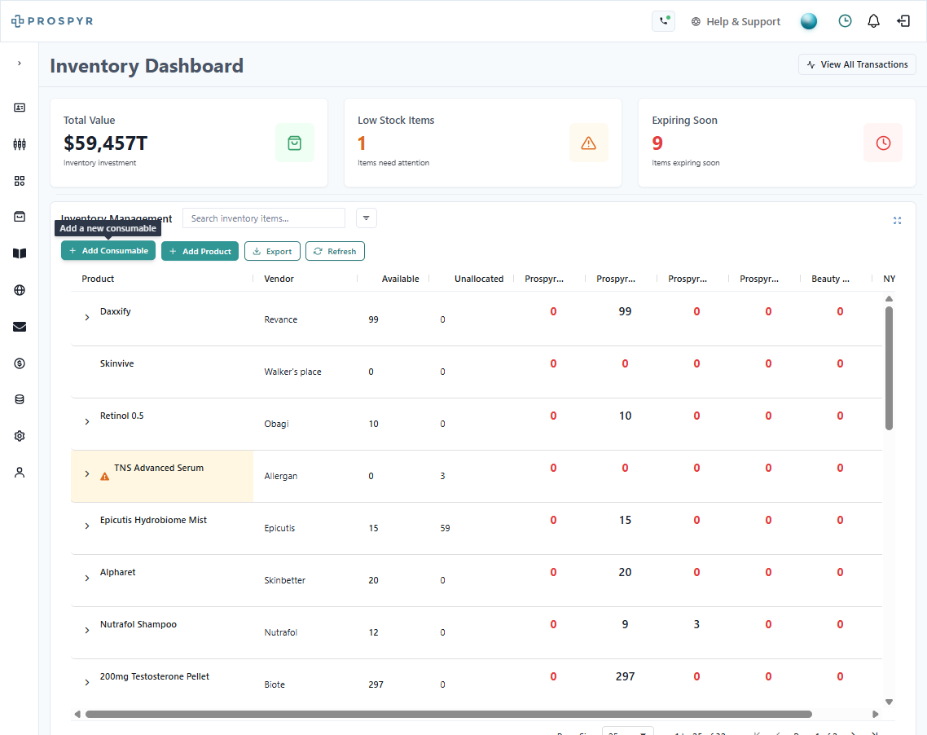The height and width of the screenshot is (735, 927).
Task: Open the open-book icon in sidebar
Action: (20, 253)
